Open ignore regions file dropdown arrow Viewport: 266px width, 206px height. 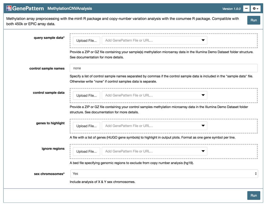203,151
